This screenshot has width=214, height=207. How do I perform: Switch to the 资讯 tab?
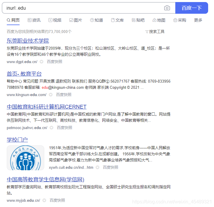(34, 20)
